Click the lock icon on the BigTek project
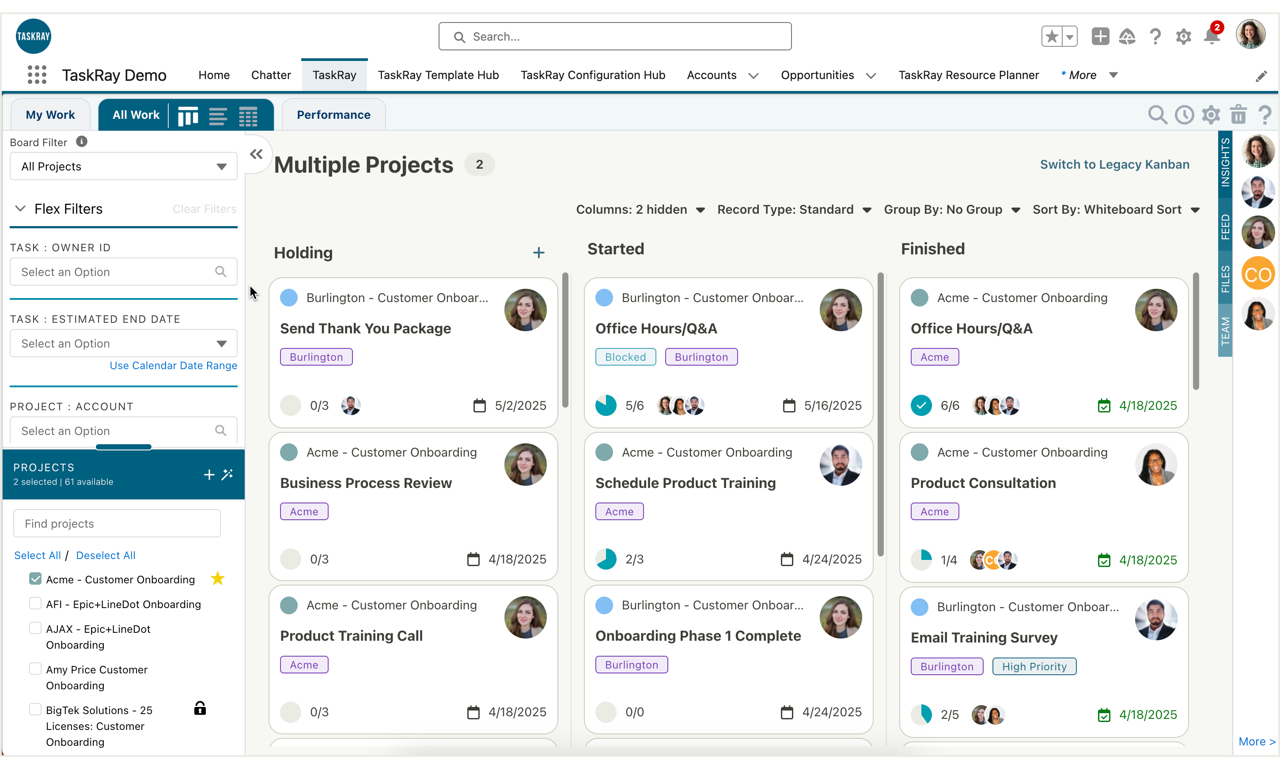Viewport: 1280px width, 771px height. [200, 708]
